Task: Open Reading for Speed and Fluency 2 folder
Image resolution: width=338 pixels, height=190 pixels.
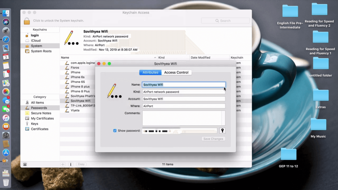Action: click(320, 9)
